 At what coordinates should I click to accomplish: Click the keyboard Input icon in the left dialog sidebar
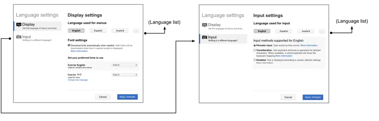[19, 37]
